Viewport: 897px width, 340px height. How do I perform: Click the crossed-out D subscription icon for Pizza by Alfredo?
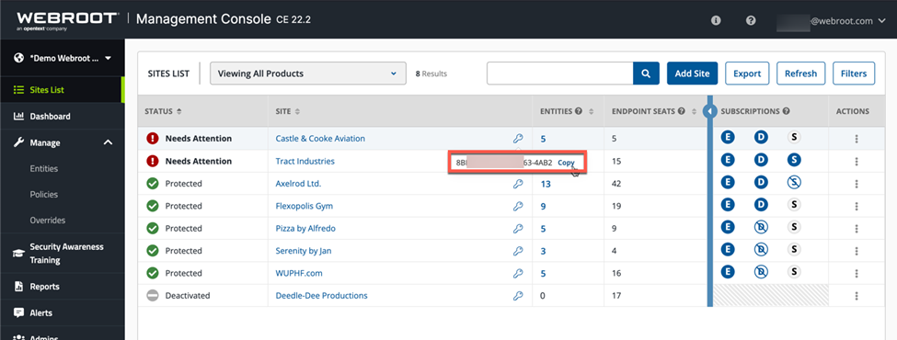click(761, 227)
